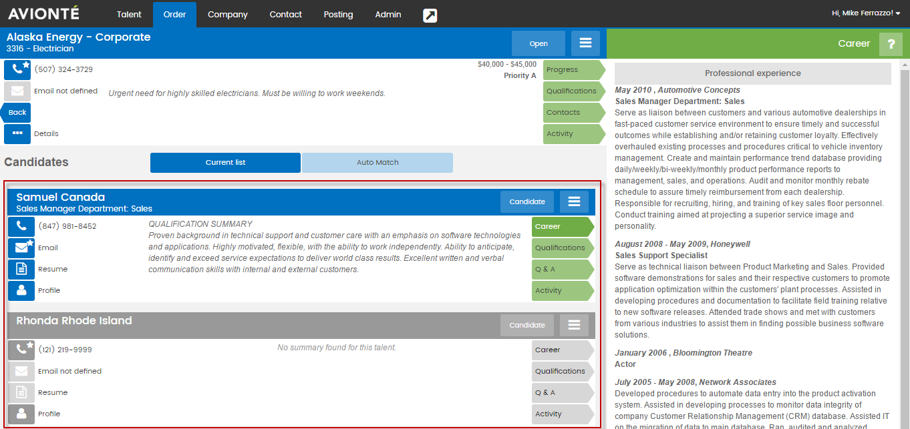This screenshot has height=429, width=910.
Task: Switch to the Auto Match tab
Action: (377, 163)
